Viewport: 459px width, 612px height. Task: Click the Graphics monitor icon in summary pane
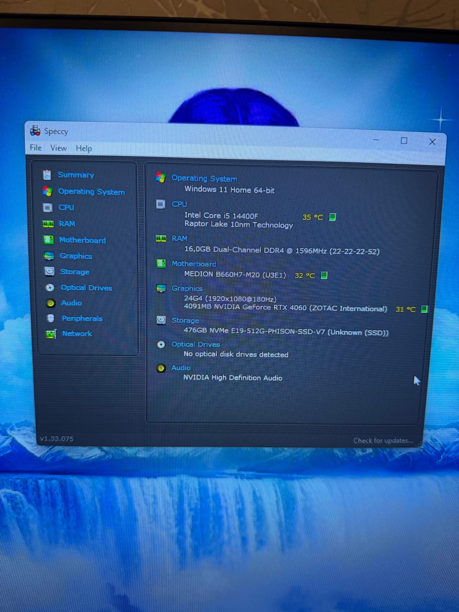tap(161, 289)
